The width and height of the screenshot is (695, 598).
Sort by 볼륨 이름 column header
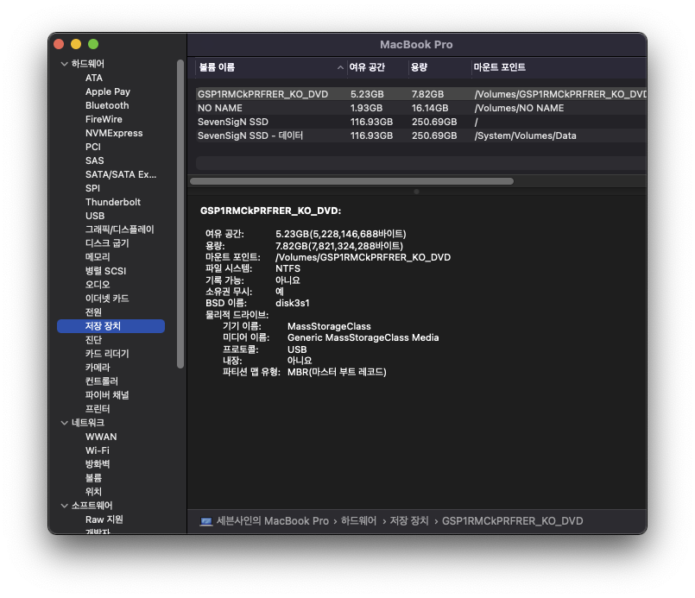click(x=218, y=67)
